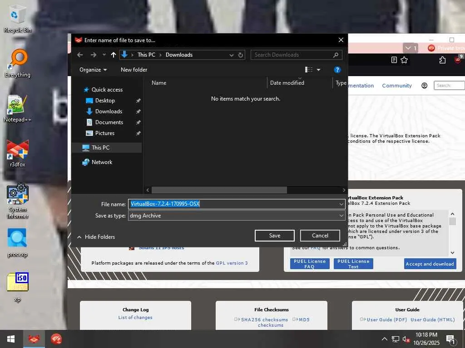The height and width of the screenshot is (348, 465).
Task: Click Downloads in the address breadcrumb
Action: coord(179,55)
